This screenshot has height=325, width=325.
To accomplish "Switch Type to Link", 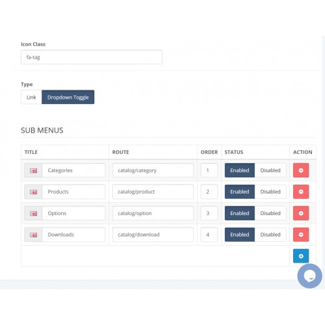I will coord(31,97).
